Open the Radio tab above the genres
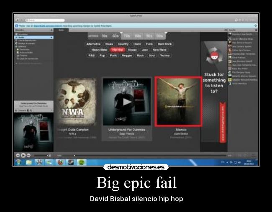 click(x=61, y=30)
